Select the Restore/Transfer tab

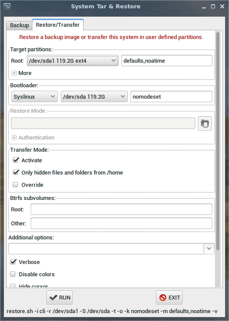tap(58, 25)
